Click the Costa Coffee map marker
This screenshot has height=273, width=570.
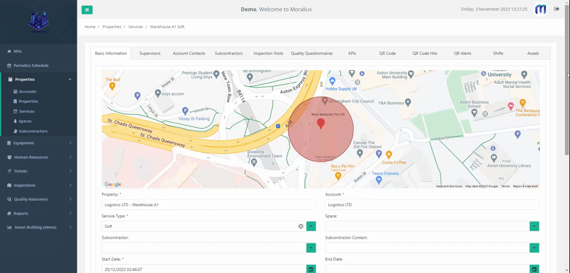pyautogui.click(x=389, y=154)
